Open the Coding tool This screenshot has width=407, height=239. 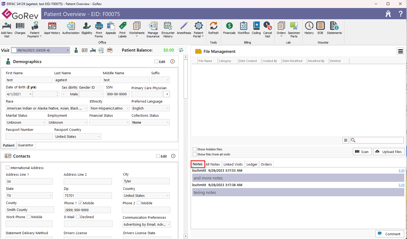(256, 28)
